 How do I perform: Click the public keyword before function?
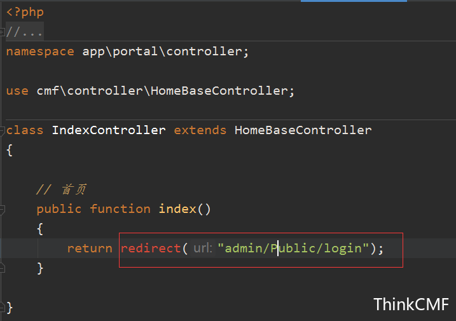coord(59,209)
